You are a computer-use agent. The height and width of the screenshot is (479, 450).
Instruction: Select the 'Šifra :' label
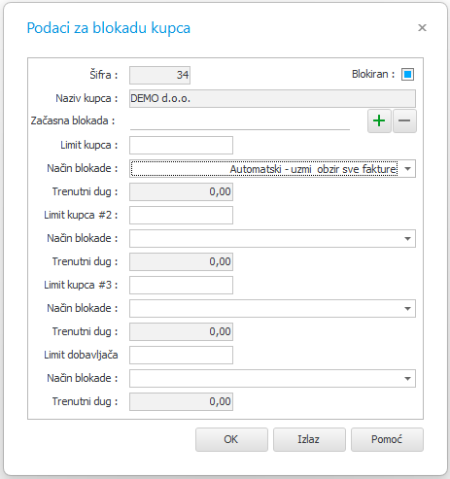104,75
